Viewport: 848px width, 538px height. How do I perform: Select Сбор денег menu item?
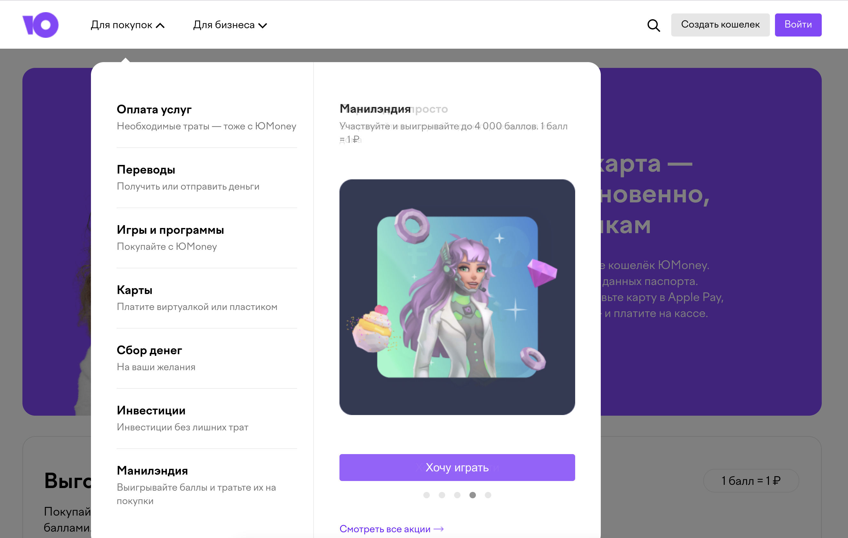tap(207, 358)
